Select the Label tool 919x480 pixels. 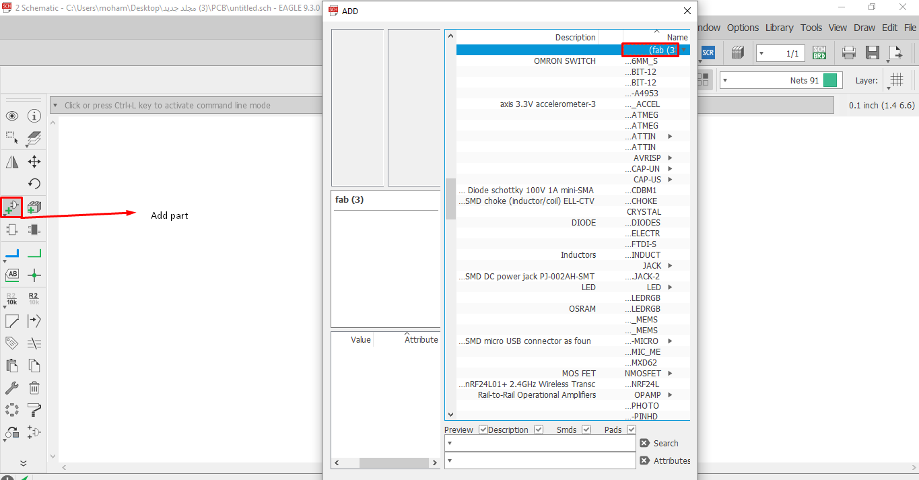[11, 275]
